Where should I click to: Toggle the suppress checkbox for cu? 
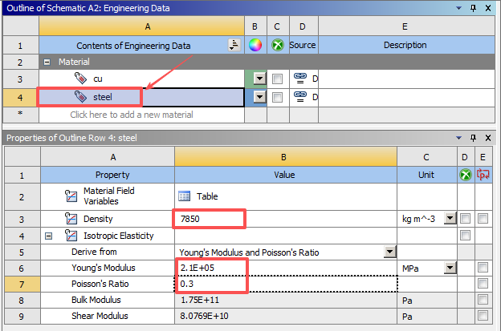(277, 79)
